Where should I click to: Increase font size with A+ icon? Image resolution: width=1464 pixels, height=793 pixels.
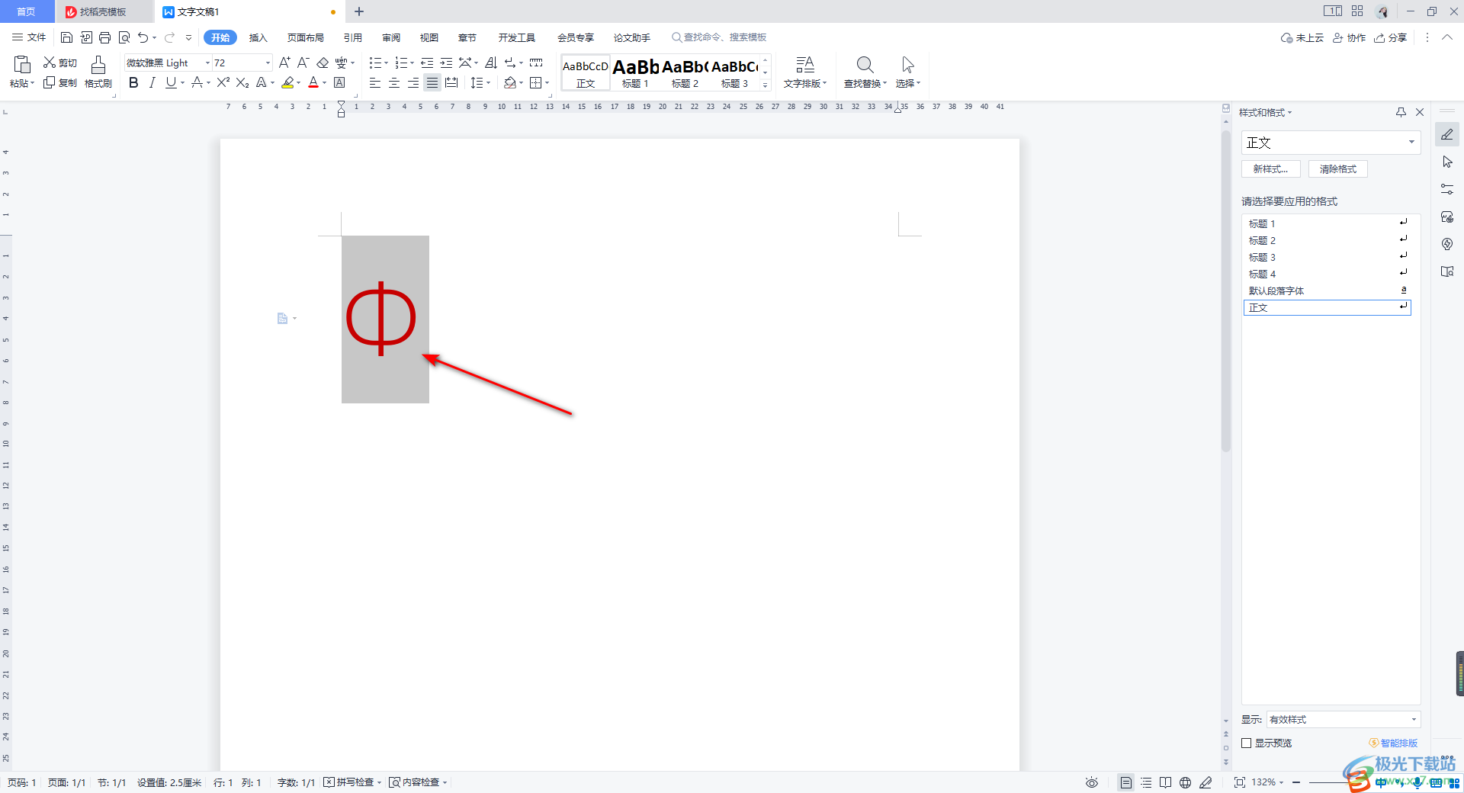(284, 63)
